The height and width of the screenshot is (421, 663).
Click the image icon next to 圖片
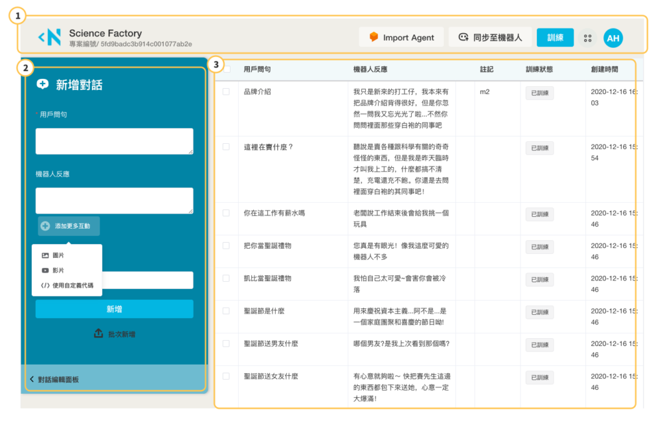pyautogui.click(x=45, y=255)
